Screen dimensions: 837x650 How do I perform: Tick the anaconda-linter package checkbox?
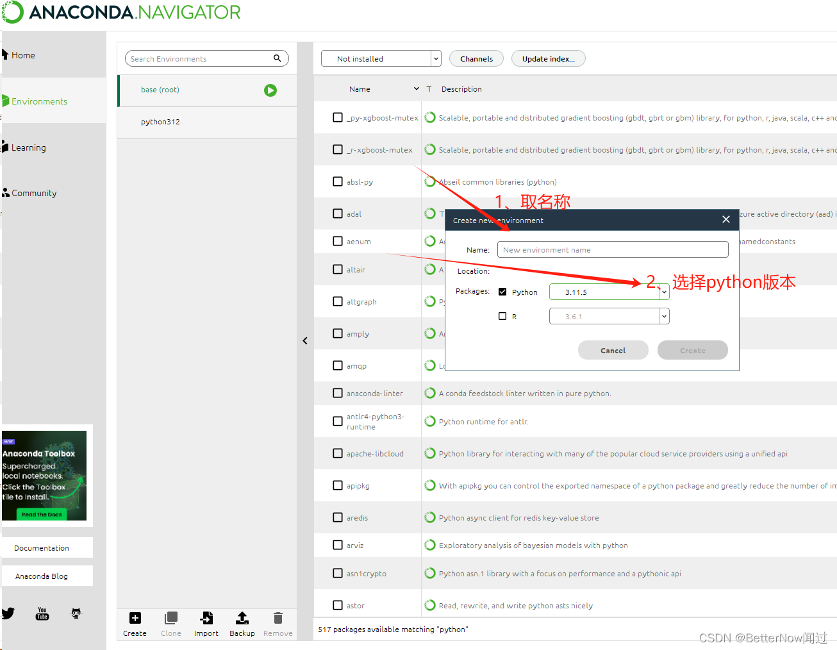pyautogui.click(x=338, y=393)
